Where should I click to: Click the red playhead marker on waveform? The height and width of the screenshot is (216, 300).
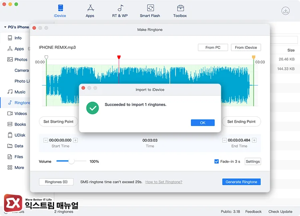[x=119, y=58]
